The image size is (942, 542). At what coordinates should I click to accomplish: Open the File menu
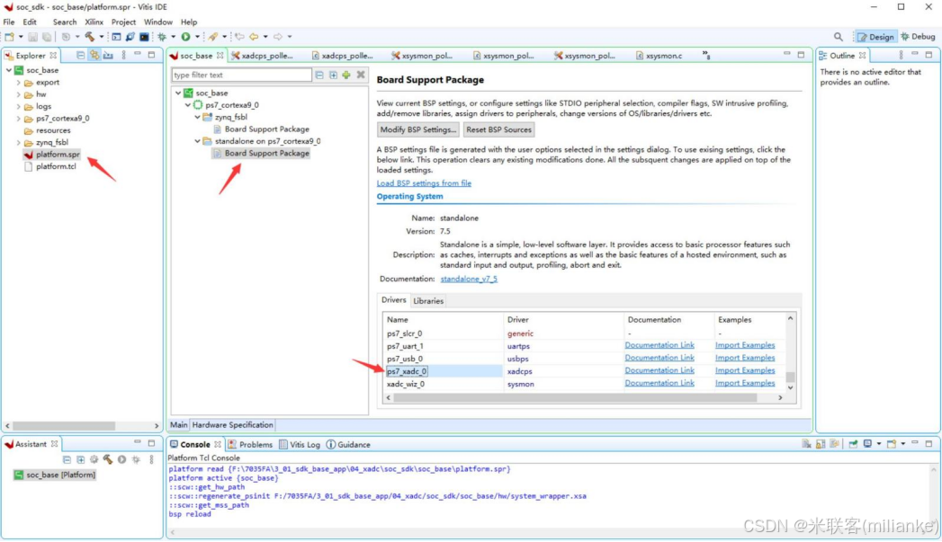coord(9,22)
